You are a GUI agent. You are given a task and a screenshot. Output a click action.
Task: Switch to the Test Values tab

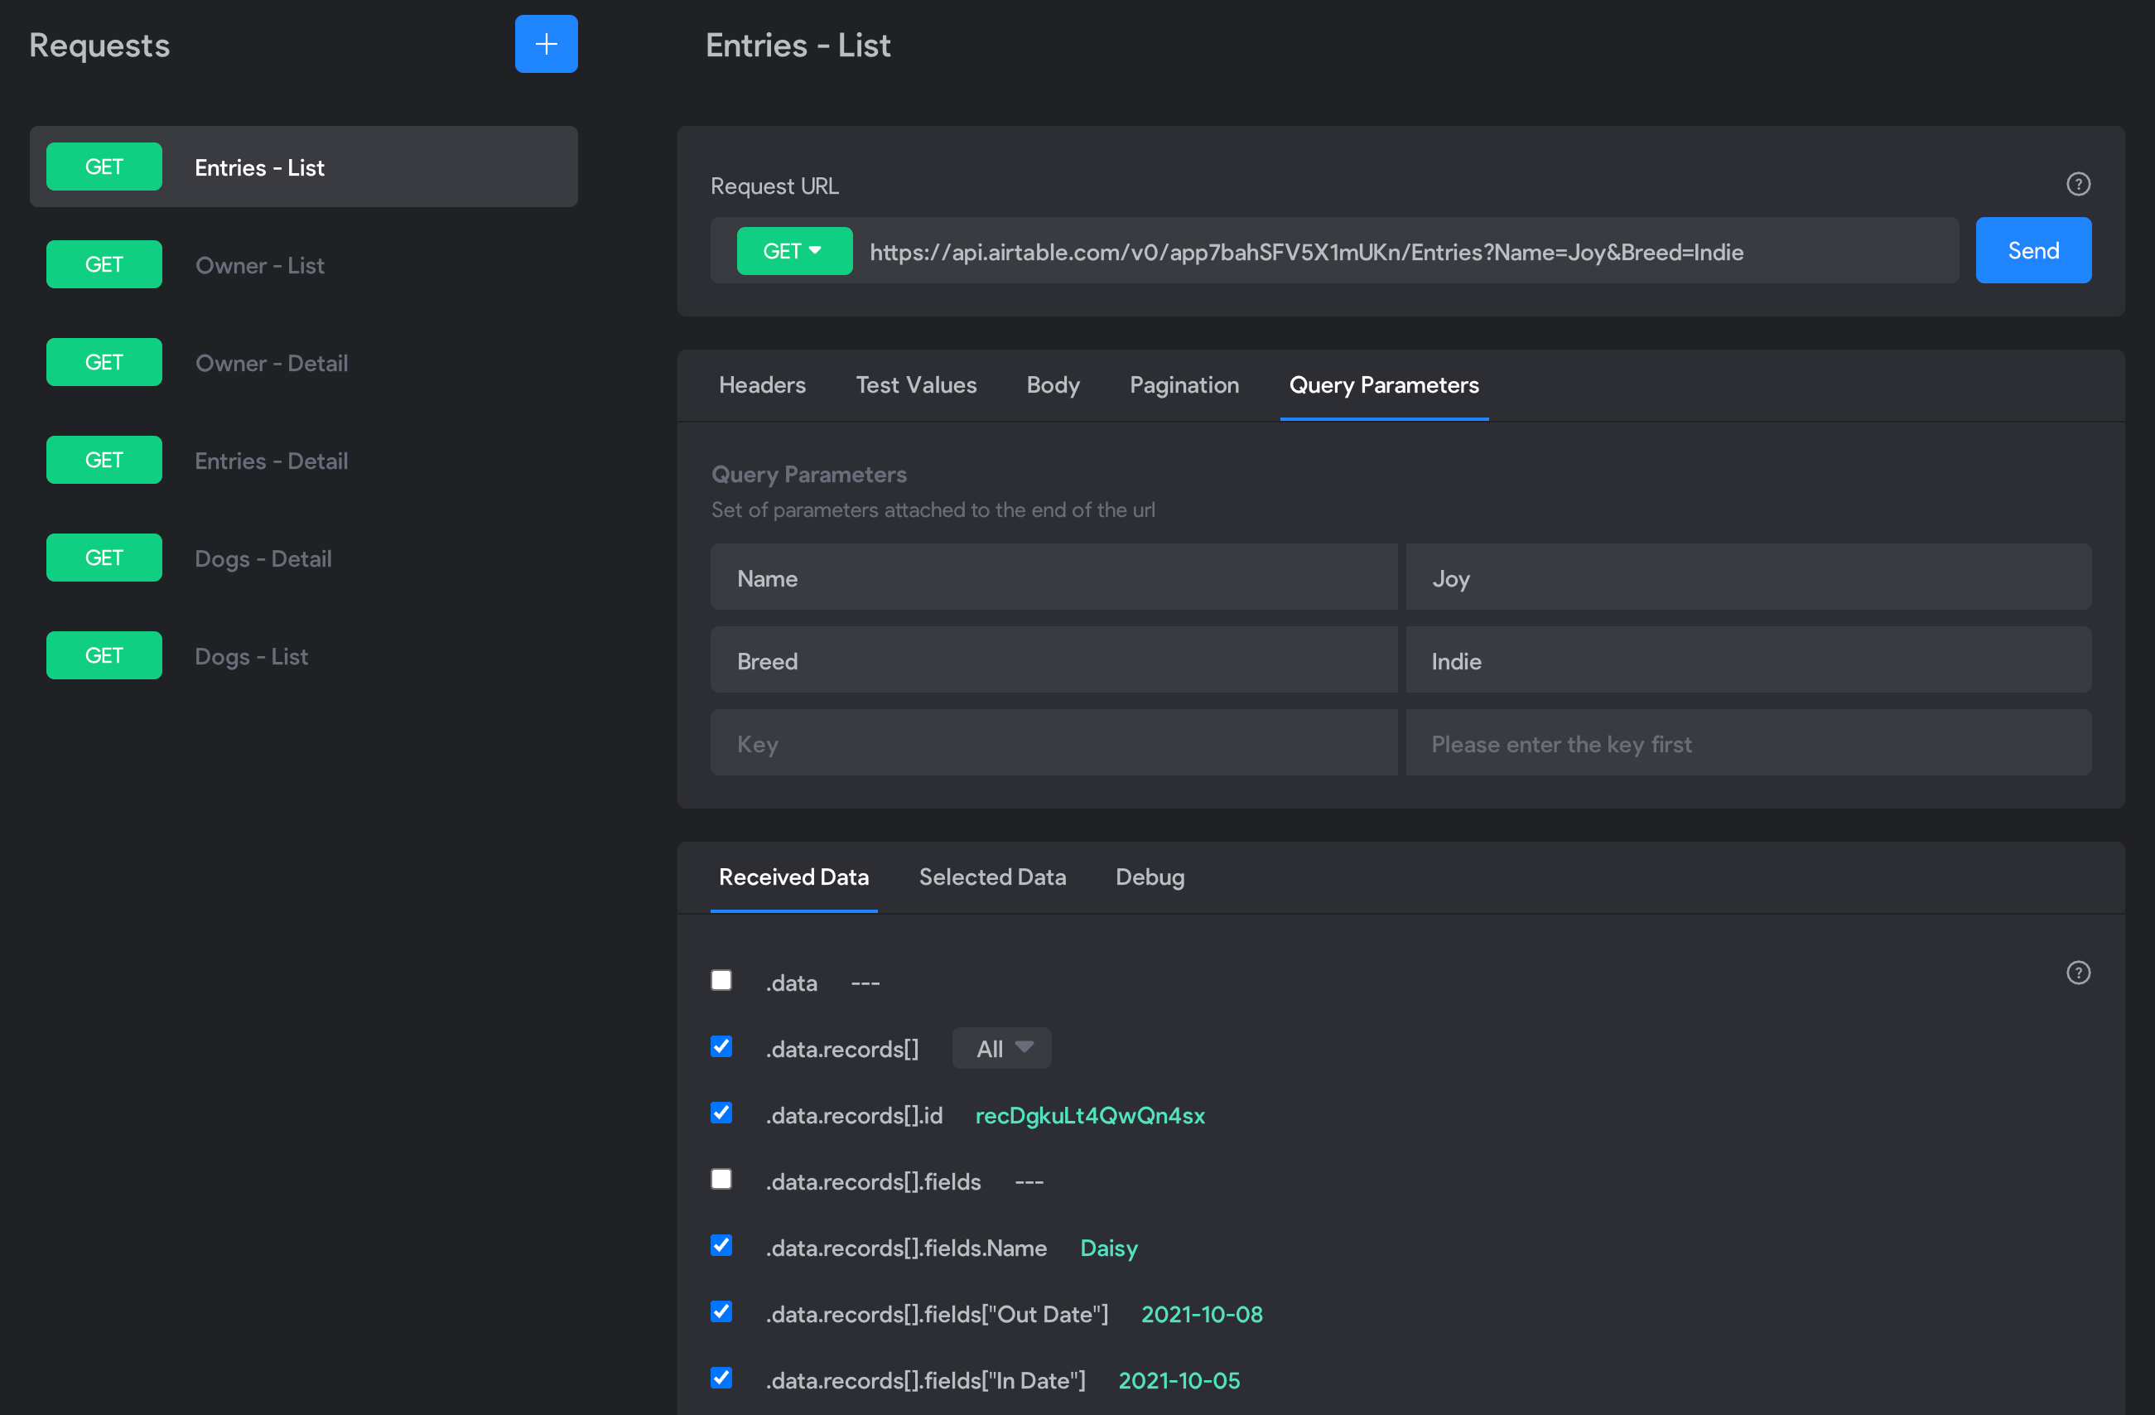point(916,385)
